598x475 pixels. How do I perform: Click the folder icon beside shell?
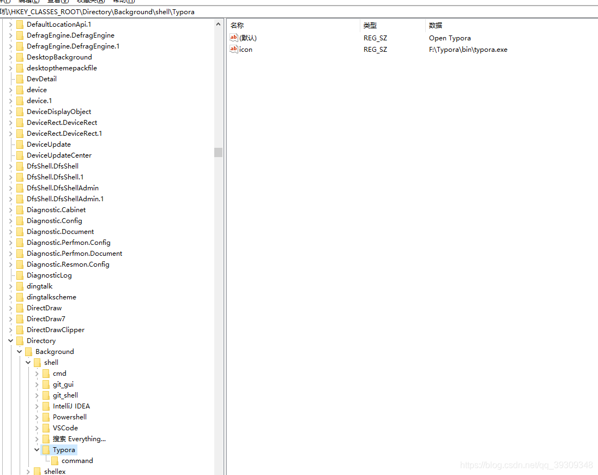(x=38, y=363)
